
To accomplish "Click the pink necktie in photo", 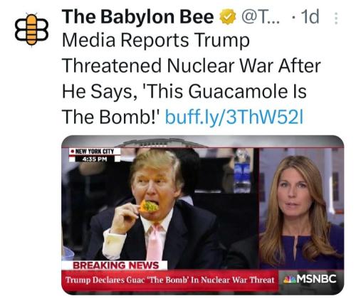I will 155,242.
